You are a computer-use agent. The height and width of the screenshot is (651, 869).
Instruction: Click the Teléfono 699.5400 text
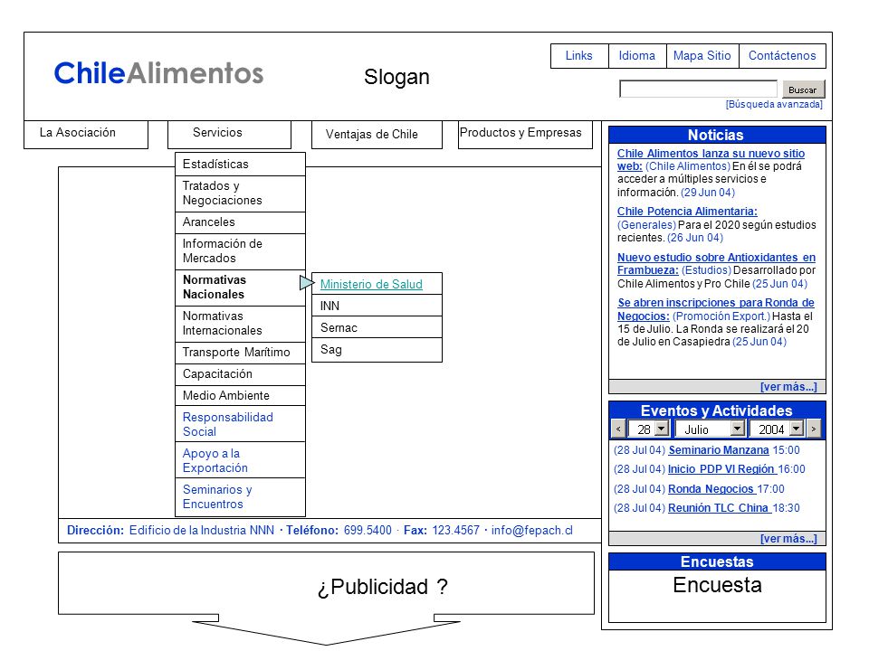coord(339,531)
